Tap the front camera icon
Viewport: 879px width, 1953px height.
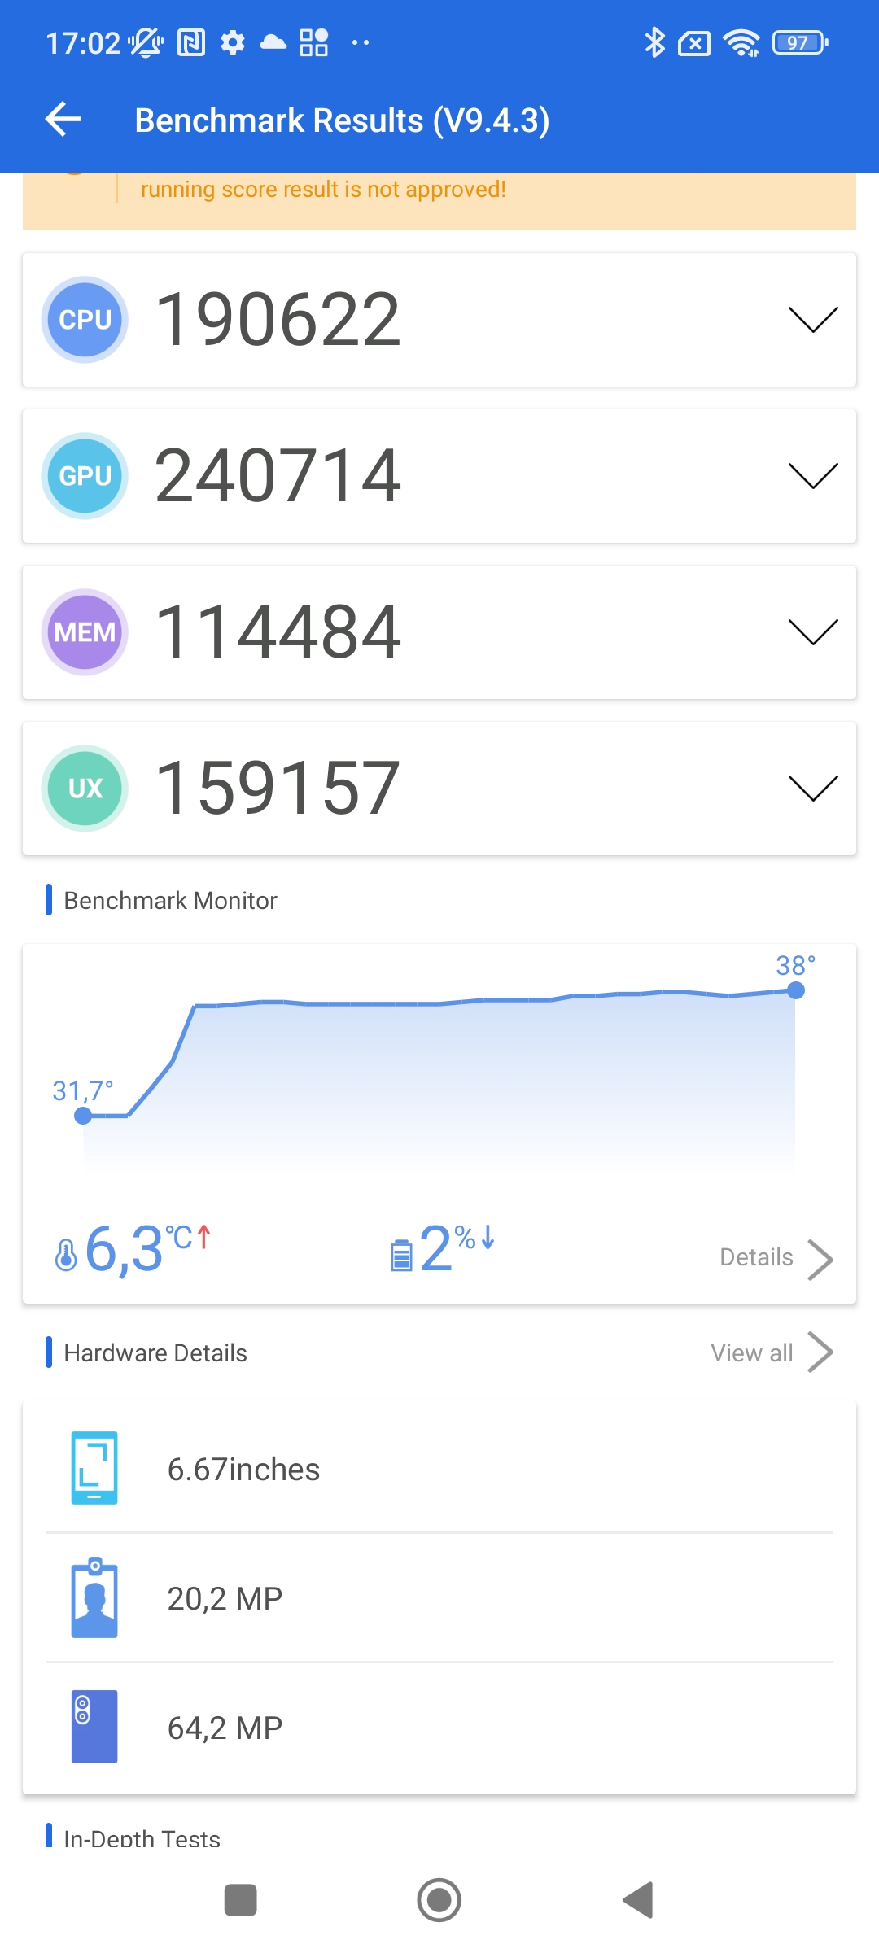94,1597
